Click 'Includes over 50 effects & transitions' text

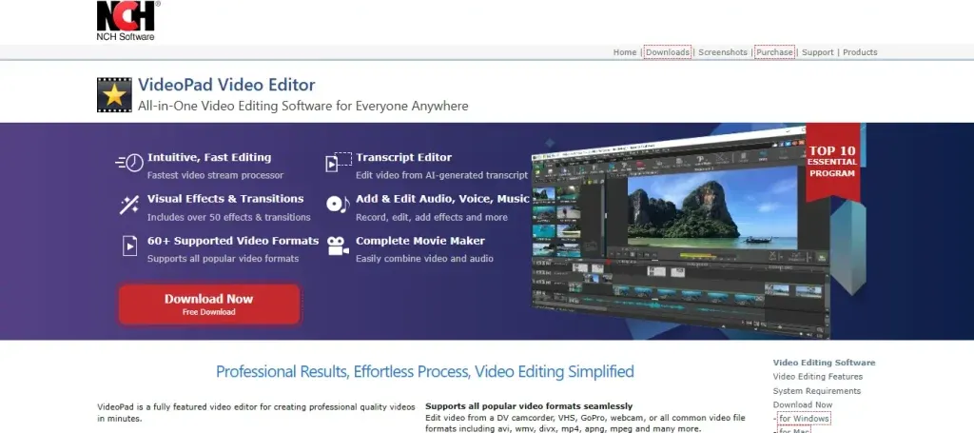[x=228, y=217]
